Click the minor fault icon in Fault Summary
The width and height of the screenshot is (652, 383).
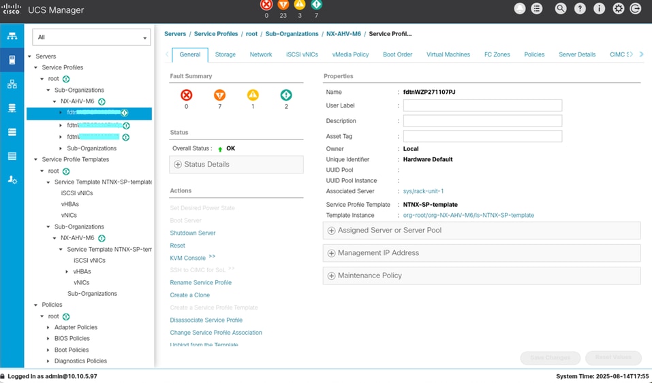[x=253, y=95]
